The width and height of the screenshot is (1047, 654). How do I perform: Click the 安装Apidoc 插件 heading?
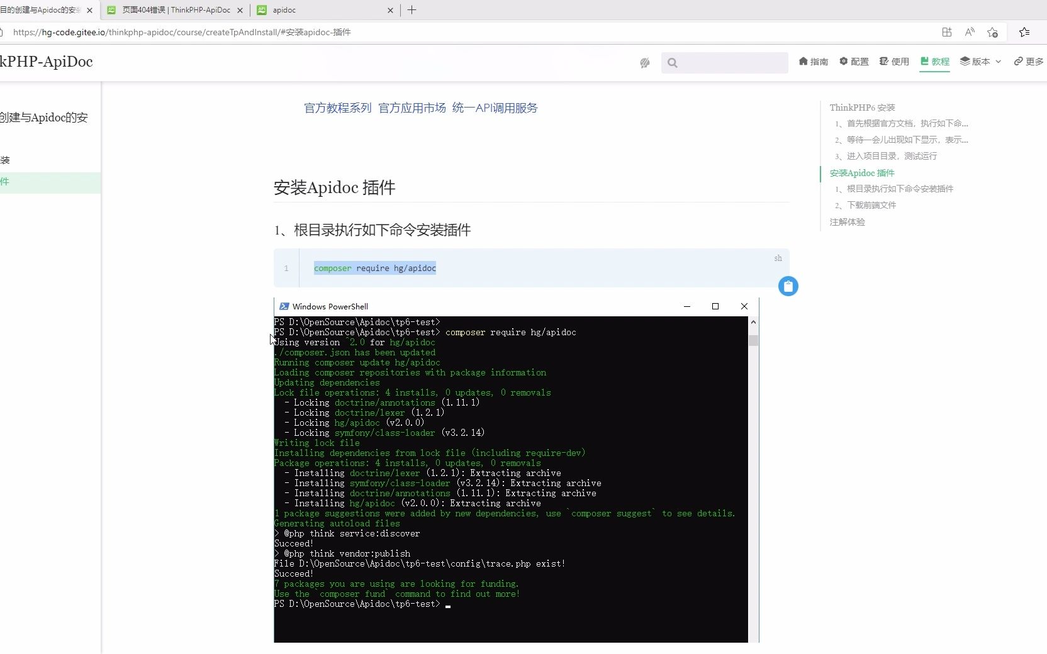[x=335, y=187]
